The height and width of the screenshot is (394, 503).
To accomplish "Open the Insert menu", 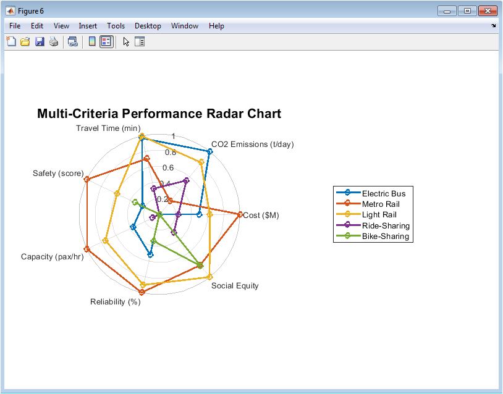I will click(x=88, y=26).
